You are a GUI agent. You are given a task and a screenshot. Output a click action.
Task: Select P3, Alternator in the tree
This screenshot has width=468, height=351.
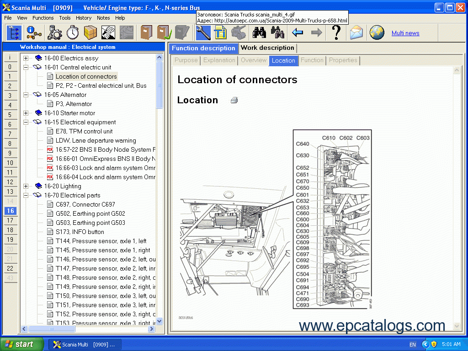point(74,104)
